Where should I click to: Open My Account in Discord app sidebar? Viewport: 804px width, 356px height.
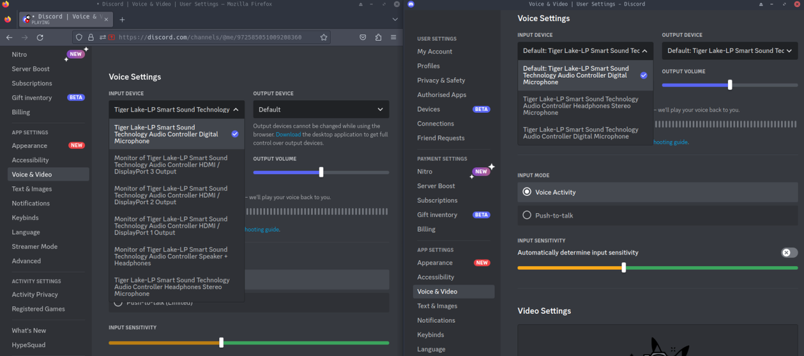point(454,51)
